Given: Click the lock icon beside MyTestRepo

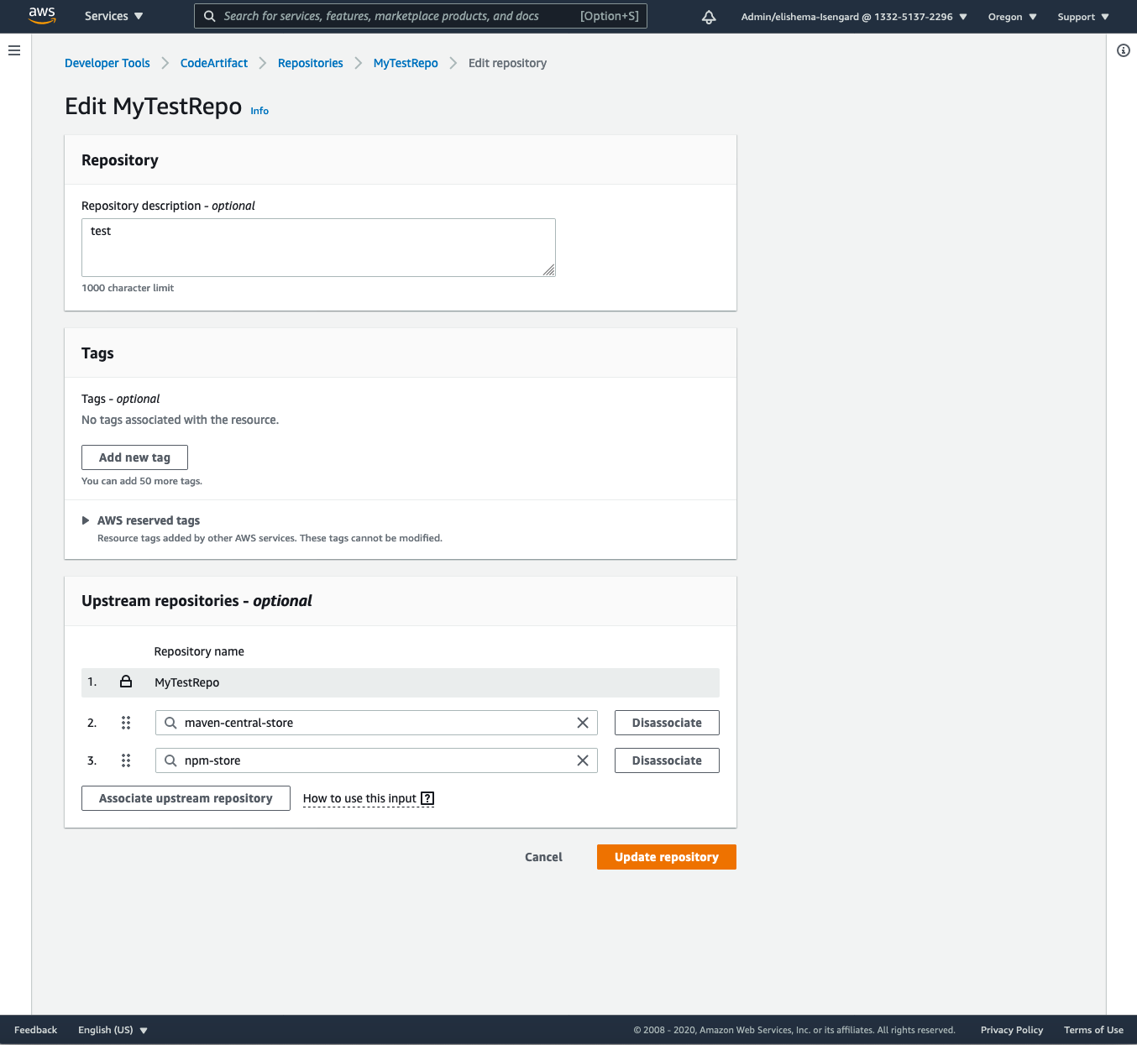Looking at the screenshot, I should 126,682.
